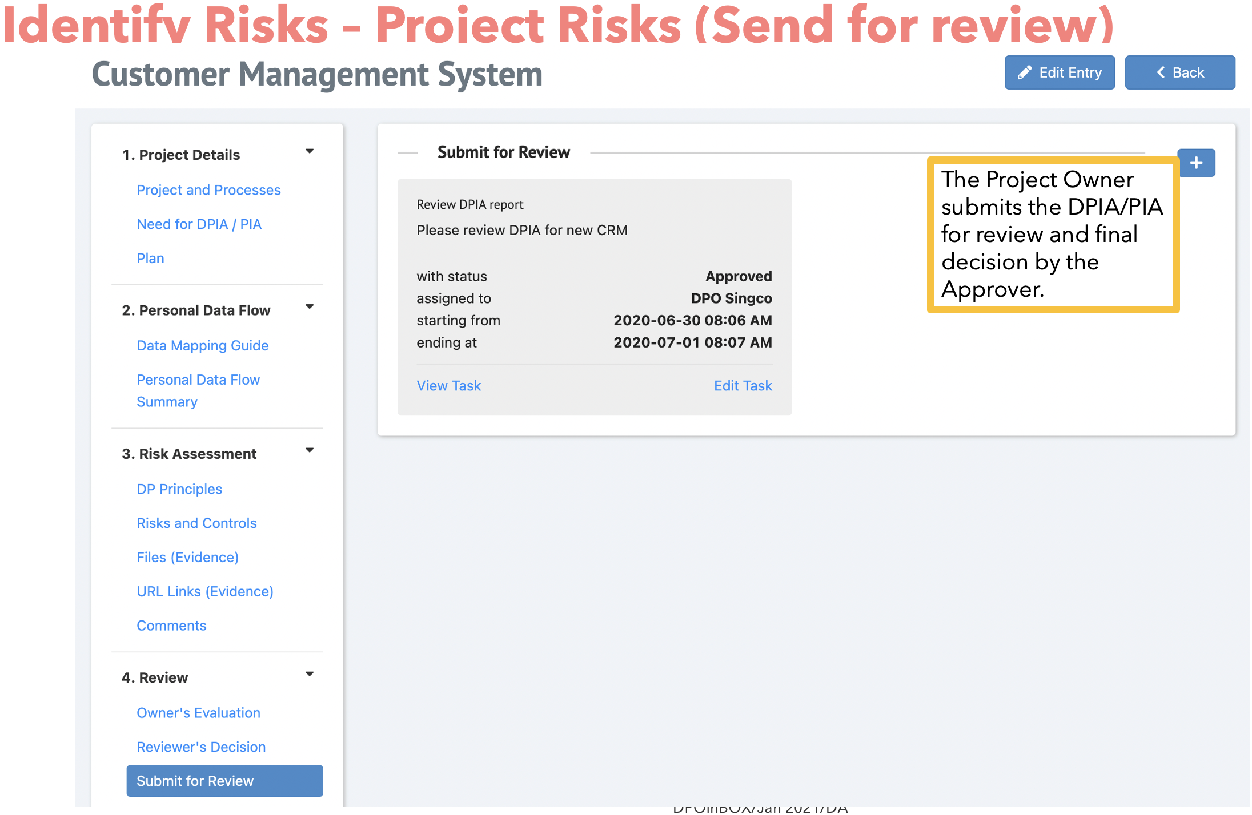This screenshot has width=1252, height=815.
Task: Click the plus icon to add review task
Action: [1197, 163]
